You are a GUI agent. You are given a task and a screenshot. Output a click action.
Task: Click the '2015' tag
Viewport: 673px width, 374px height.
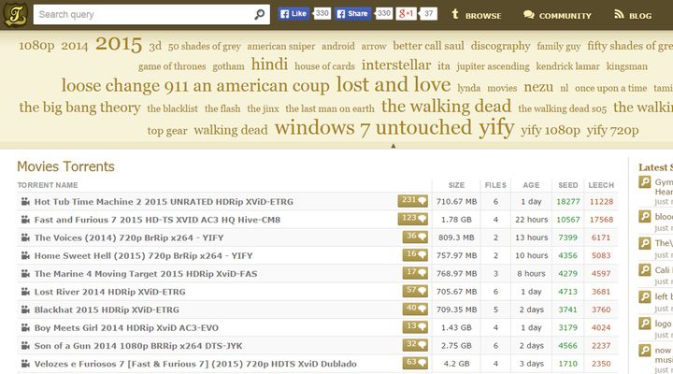[x=119, y=44]
